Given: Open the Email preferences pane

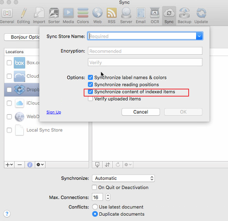Looking at the screenshot, I should tap(141, 16).
